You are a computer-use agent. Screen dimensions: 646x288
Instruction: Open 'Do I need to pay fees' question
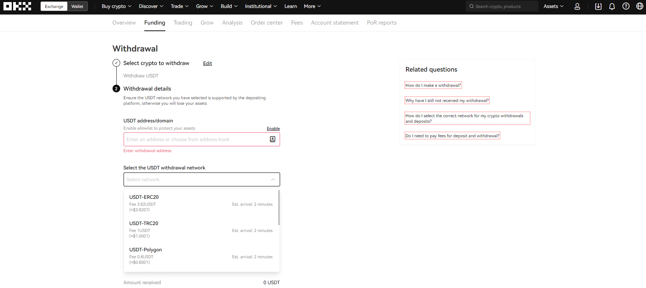(x=452, y=136)
